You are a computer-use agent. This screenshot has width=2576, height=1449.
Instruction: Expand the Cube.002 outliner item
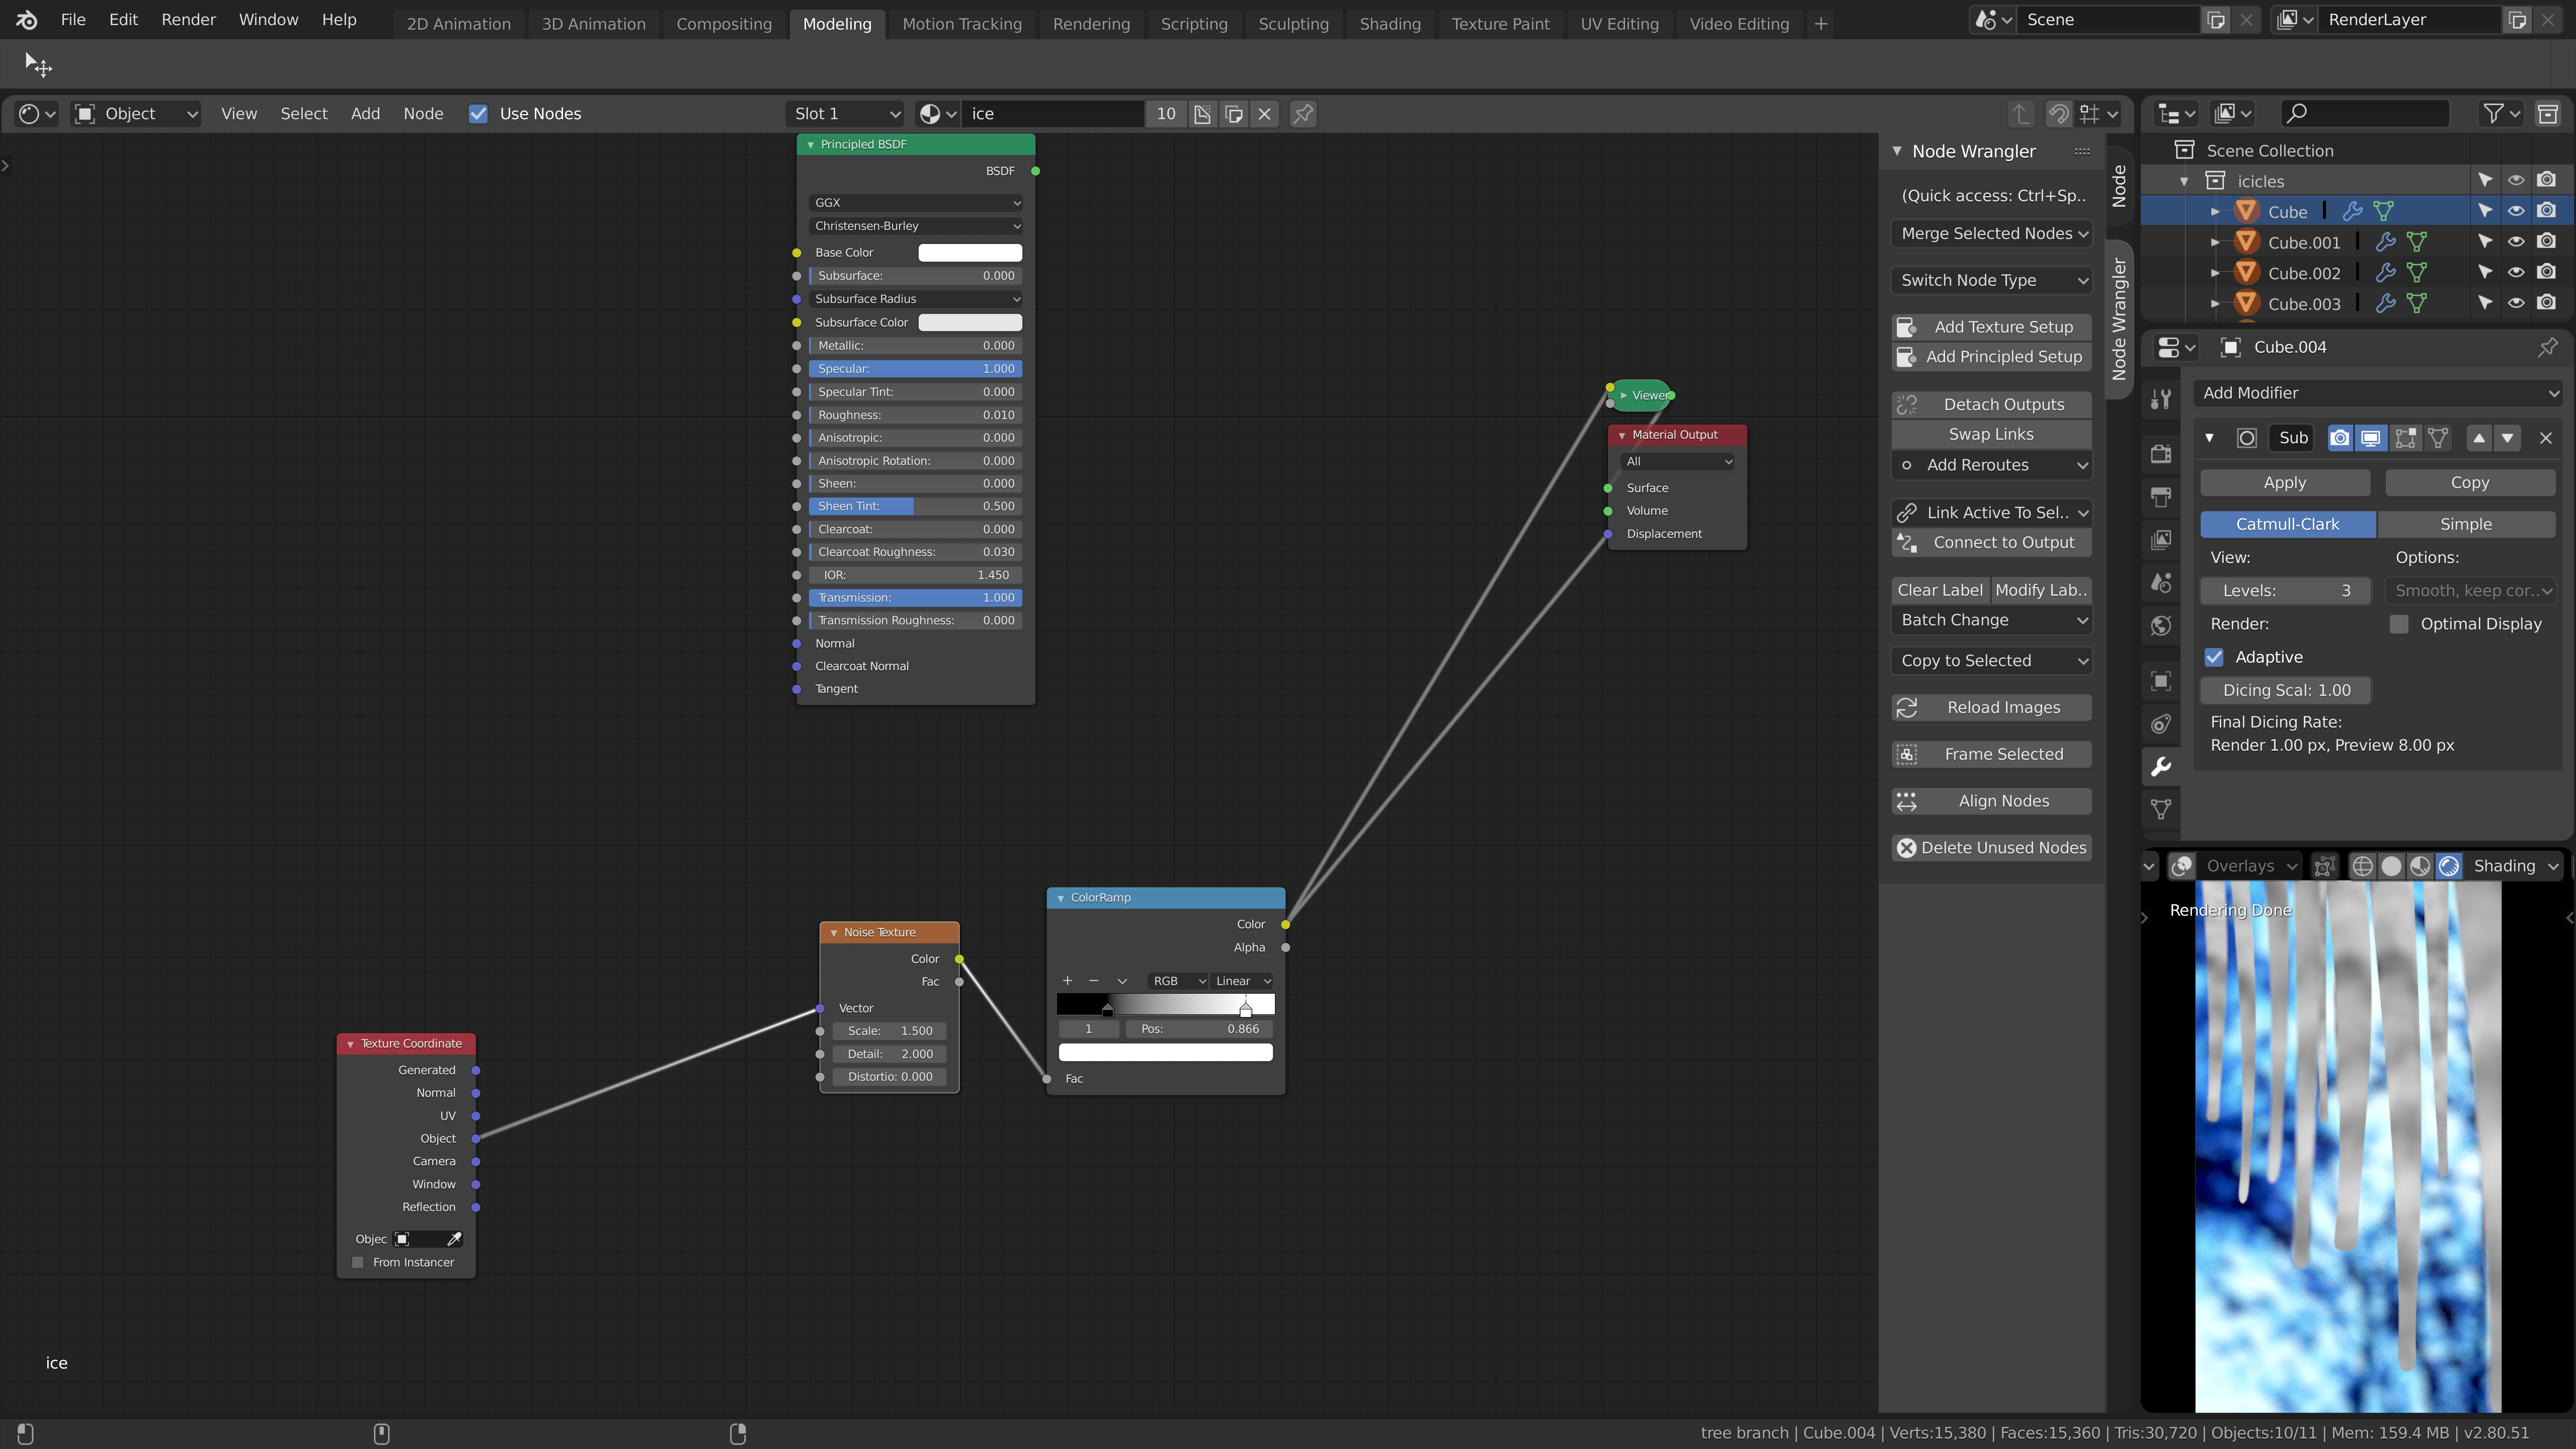2215,273
